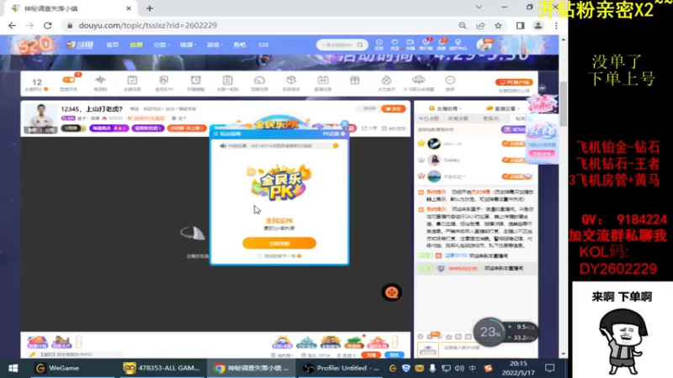Viewport: 673px width, 378px height.
Task: Go to 首页 home in the navigation
Action: point(113,45)
